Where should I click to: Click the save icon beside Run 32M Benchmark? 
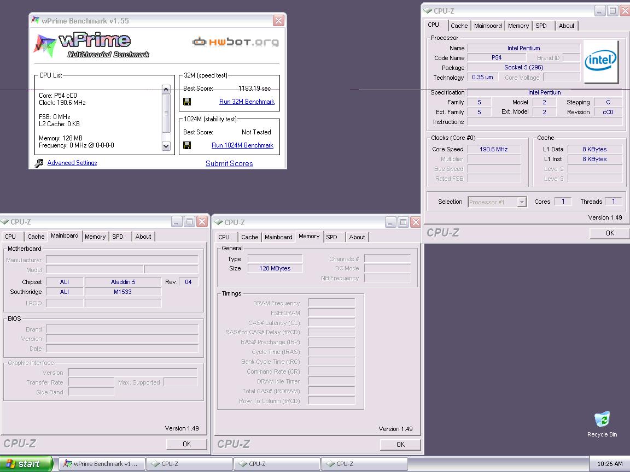[x=187, y=102]
